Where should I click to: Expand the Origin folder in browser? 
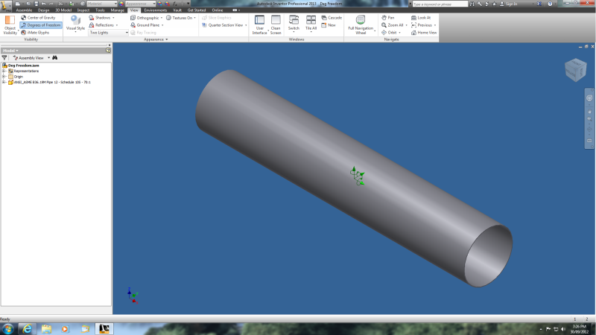(x=4, y=76)
